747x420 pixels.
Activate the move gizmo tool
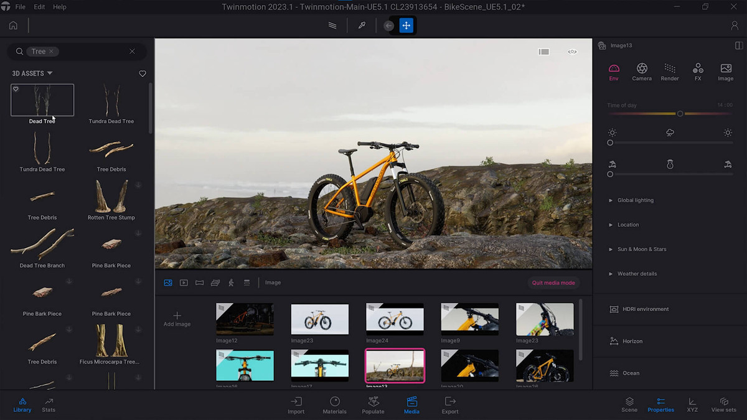tap(406, 26)
